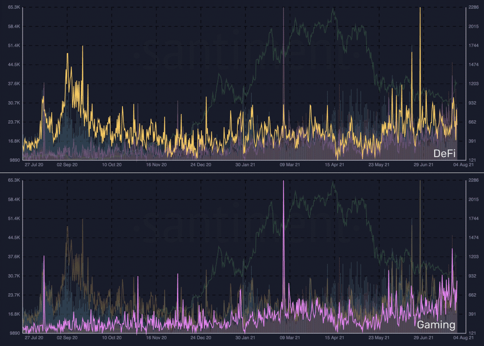Viewport: 484px width, 346px height.
Task: Click 65.3K value on DeFi left axis
Action: point(14,7)
